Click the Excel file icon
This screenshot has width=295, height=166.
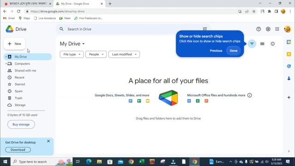point(198,101)
